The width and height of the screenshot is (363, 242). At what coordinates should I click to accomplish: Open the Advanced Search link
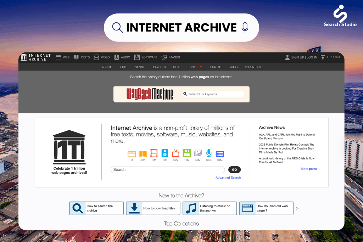click(228, 178)
